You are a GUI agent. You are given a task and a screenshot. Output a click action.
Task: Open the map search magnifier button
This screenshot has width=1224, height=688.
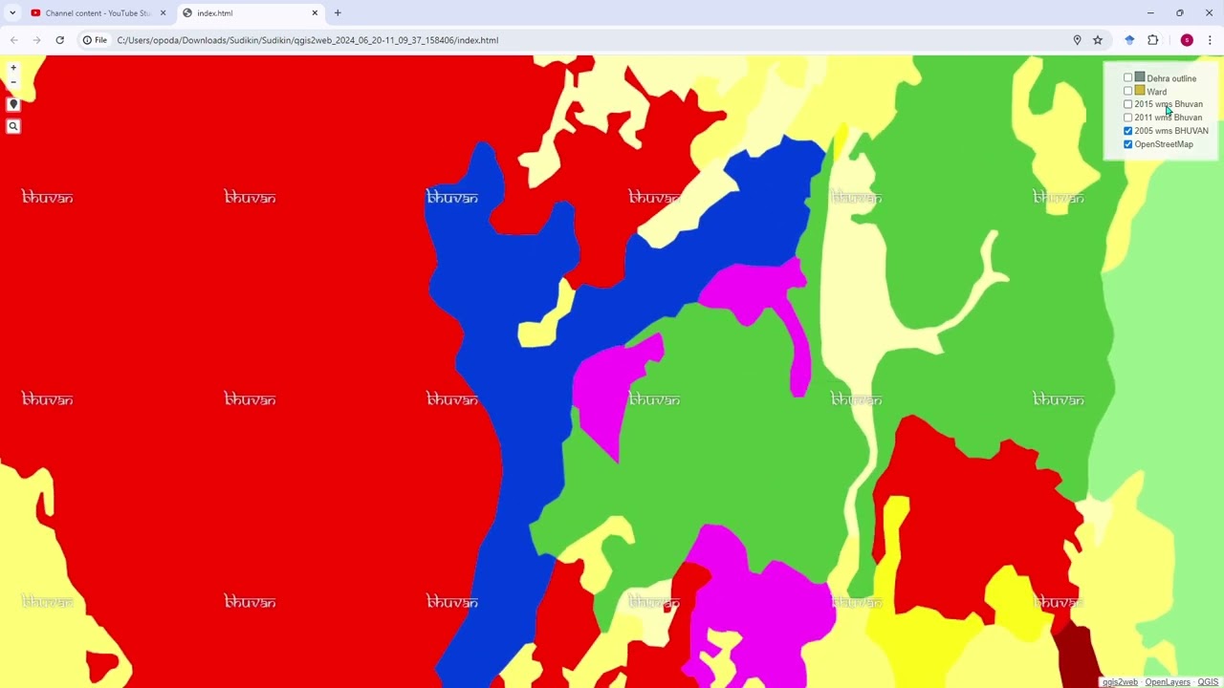pyautogui.click(x=13, y=126)
